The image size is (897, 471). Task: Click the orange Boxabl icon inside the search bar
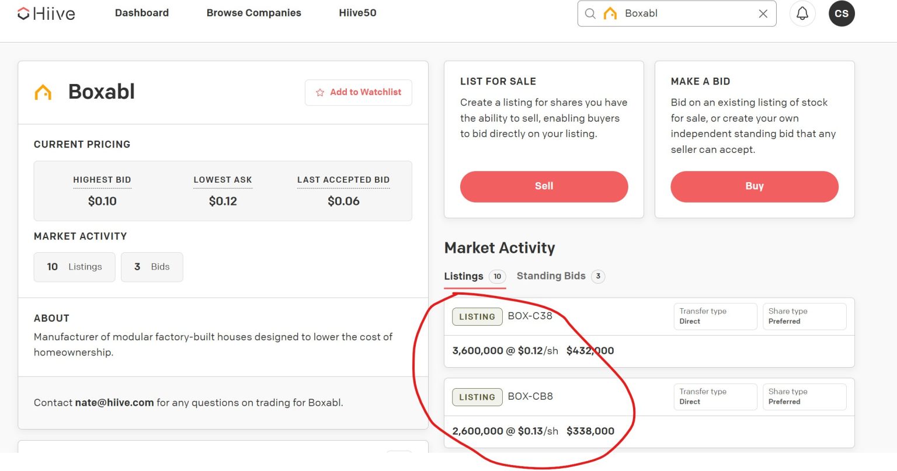click(x=610, y=13)
